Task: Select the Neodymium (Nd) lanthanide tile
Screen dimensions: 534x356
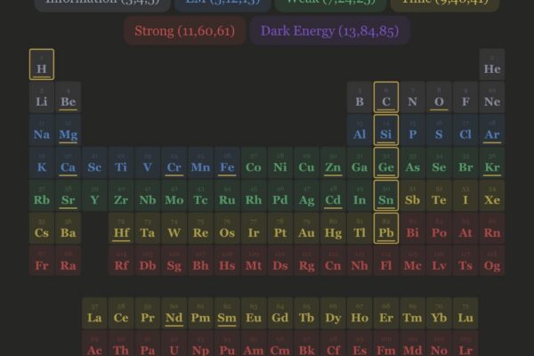Action: tap(174, 314)
